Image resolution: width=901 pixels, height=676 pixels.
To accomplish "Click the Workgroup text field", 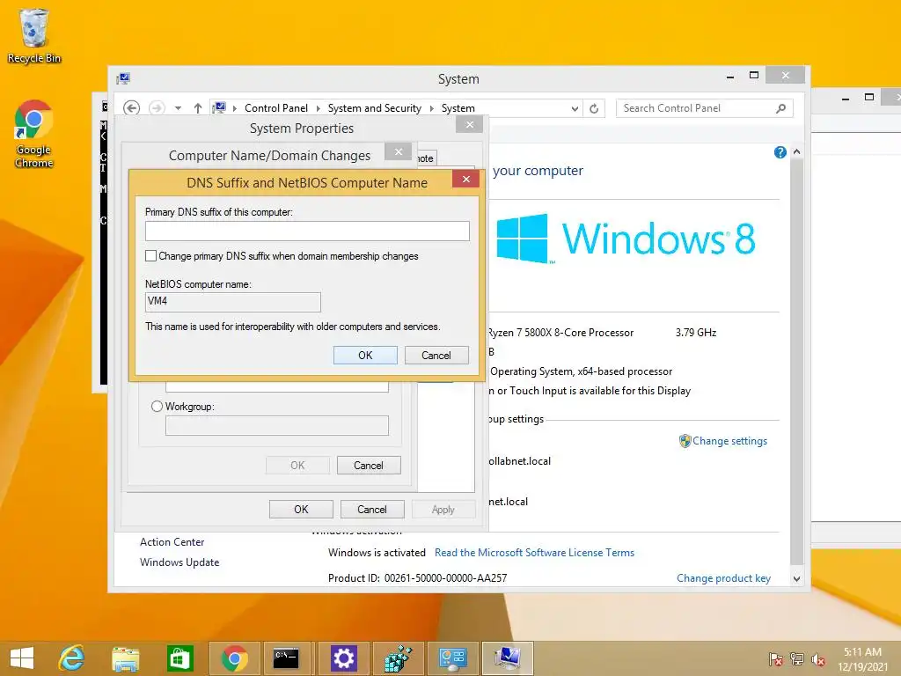I will point(277,426).
